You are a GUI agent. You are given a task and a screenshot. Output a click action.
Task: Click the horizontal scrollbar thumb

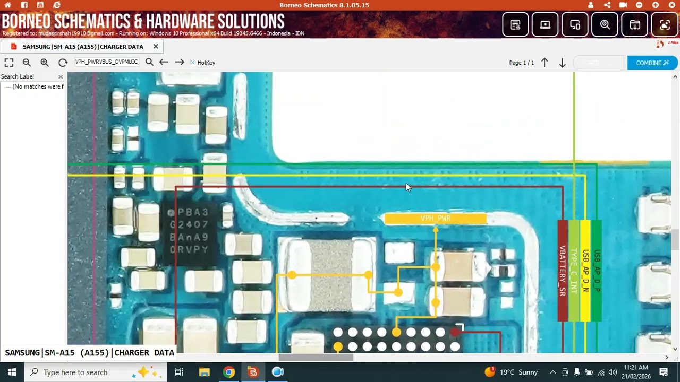click(316, 357)
